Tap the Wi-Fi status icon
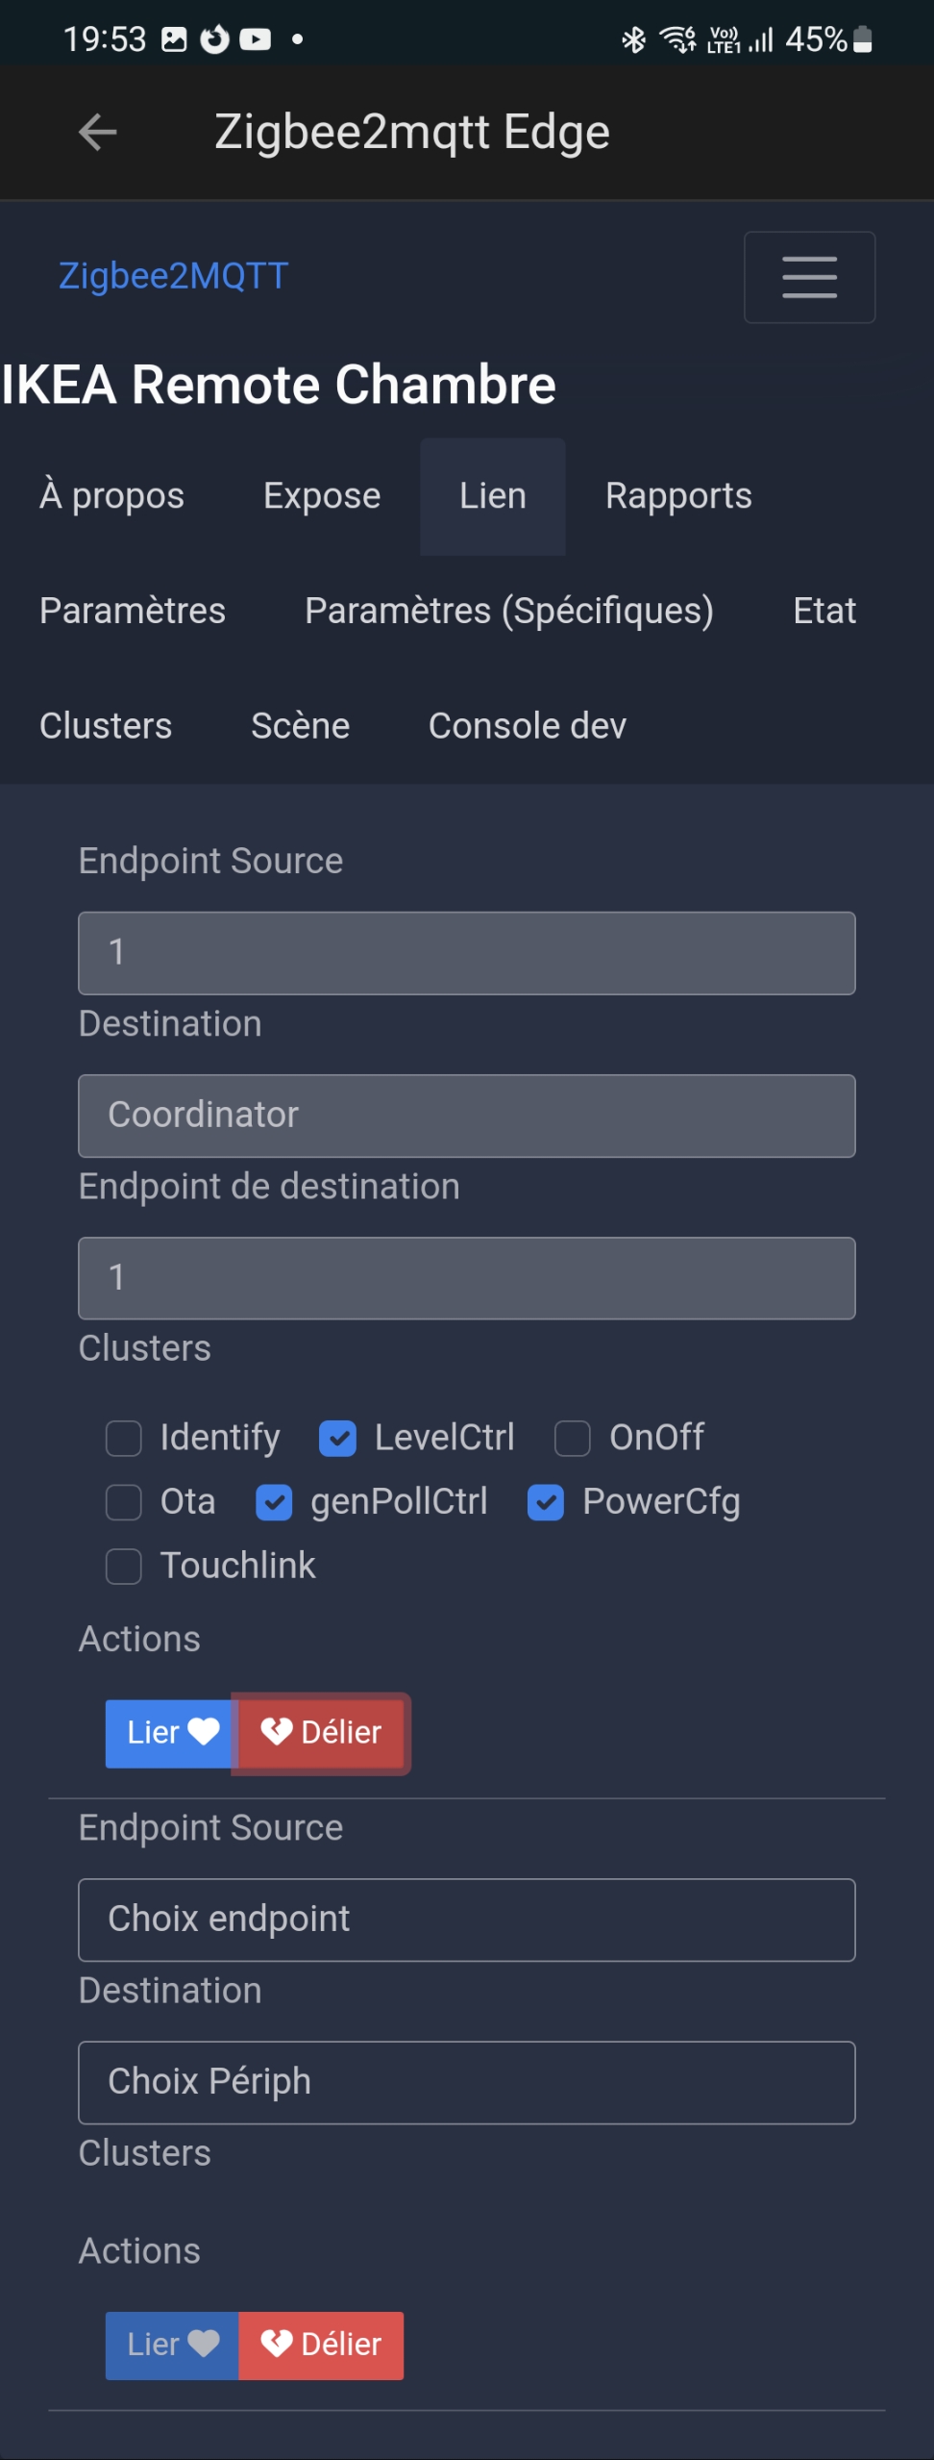The height and width of the screenshot is (2460, 934). [x=677, y=39]
